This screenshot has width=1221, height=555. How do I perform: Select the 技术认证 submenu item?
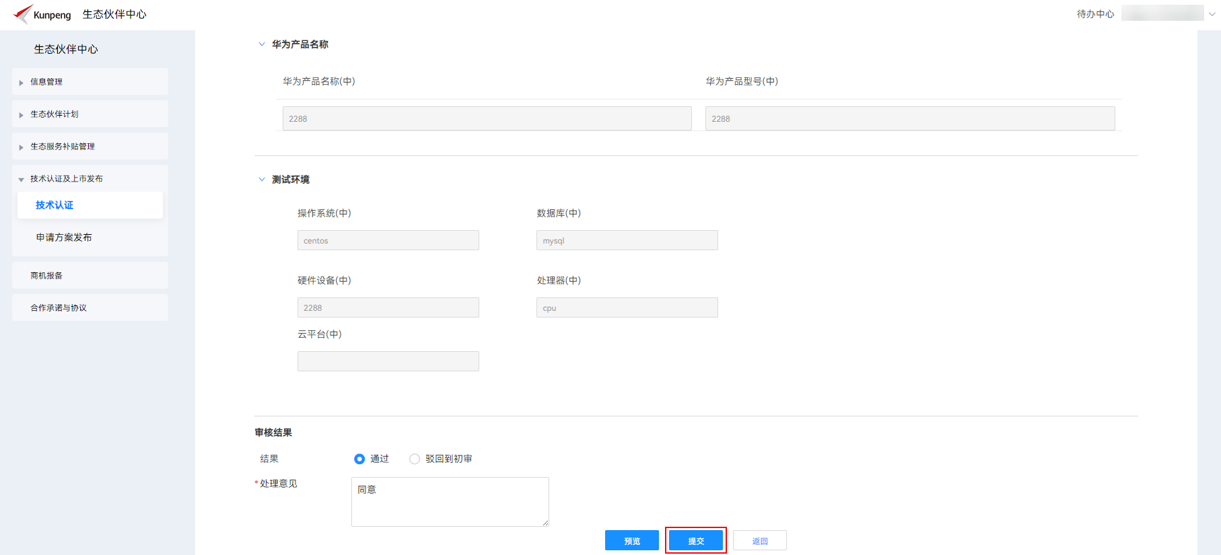point(90,205)
